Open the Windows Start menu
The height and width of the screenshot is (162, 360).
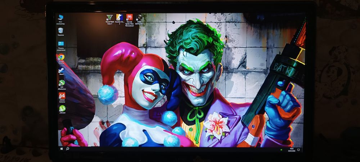point(62,149)
